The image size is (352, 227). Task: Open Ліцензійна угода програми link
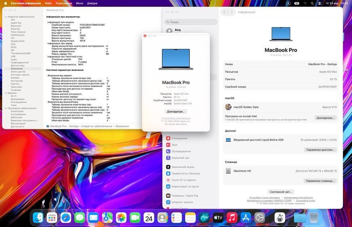tap(264, 198)
